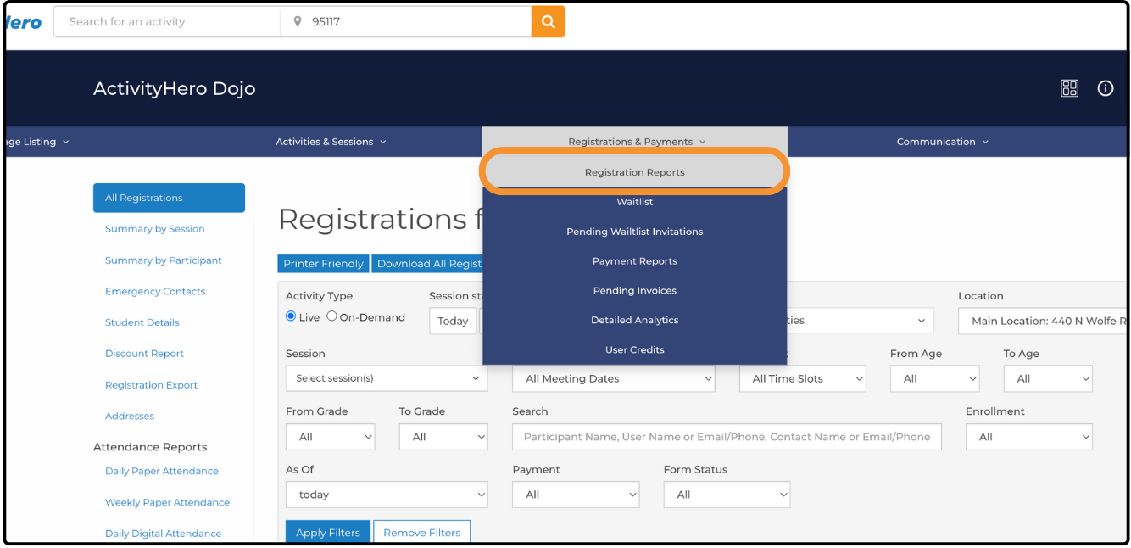
Task: Open the Weekly Paper Attendance link
Action: 167,502
